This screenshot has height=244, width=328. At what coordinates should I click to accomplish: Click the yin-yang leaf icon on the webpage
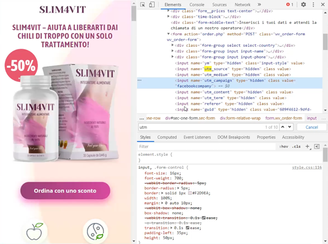pyautogui.click(x=95, y=231)
